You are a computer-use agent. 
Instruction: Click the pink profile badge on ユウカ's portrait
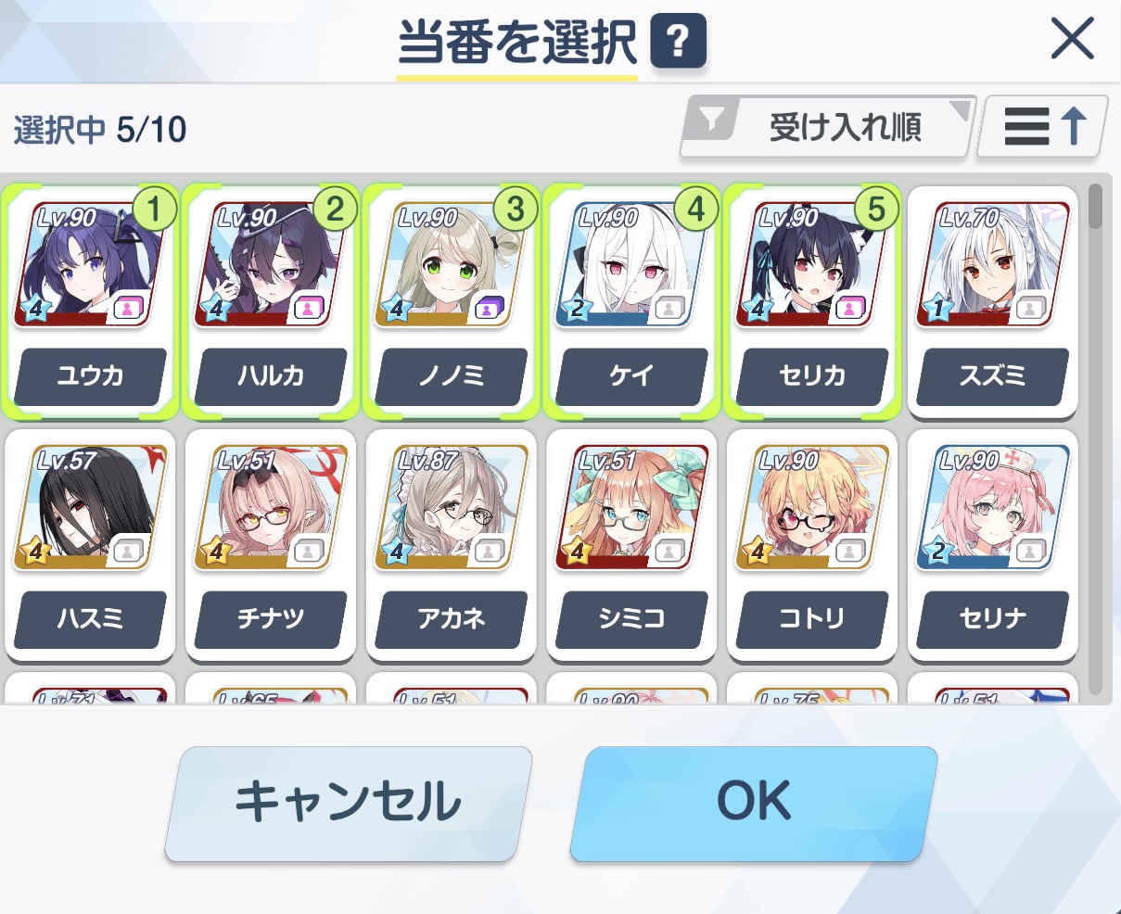127,309
